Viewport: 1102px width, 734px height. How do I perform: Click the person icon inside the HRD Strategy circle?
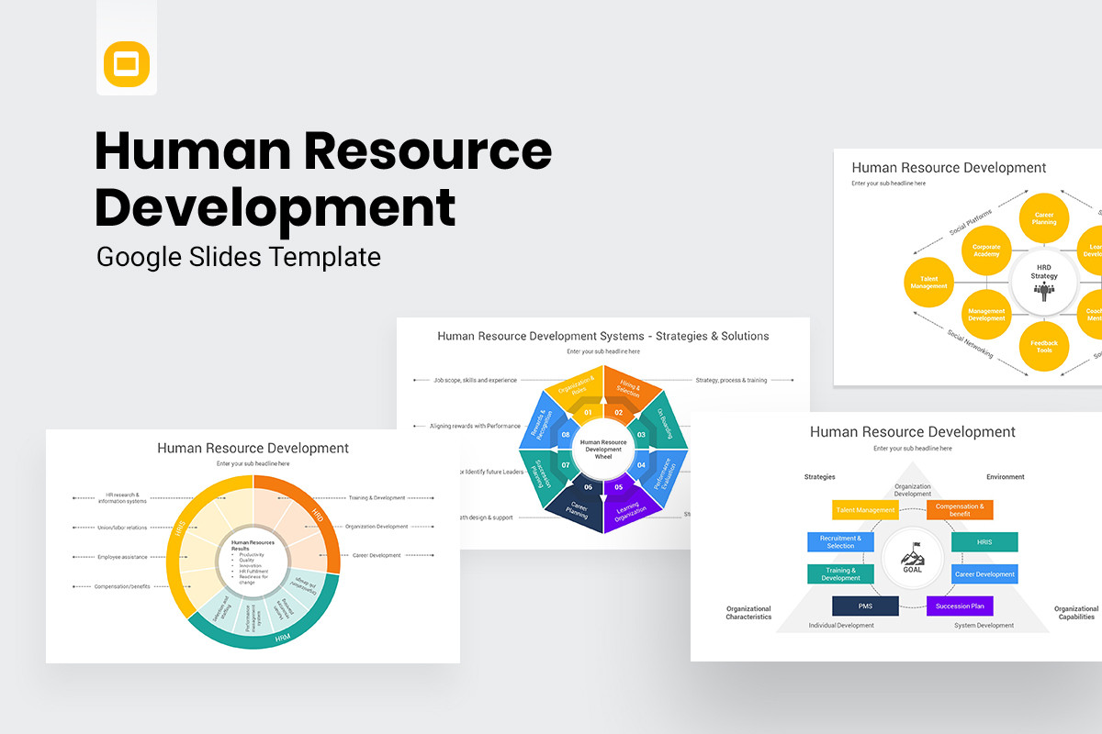pyautogui.click(x=1044, y=291)
